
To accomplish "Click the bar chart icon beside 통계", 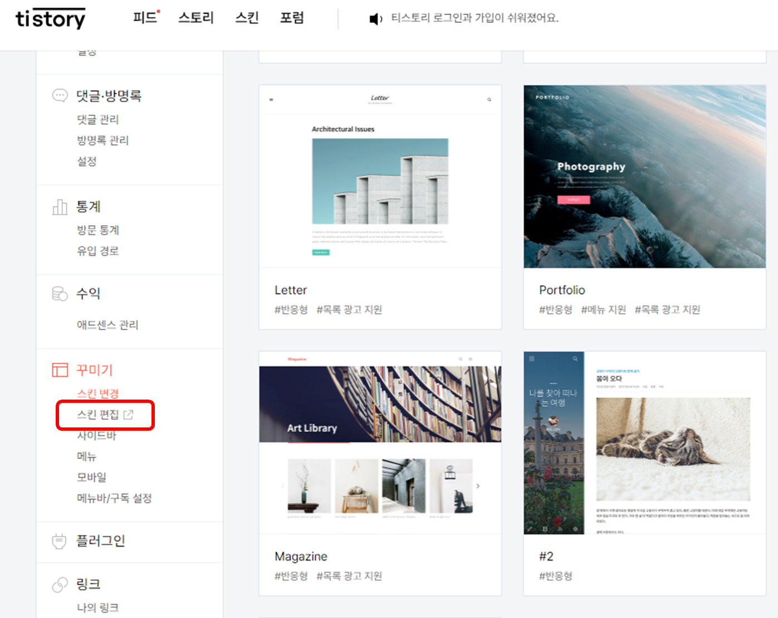I will click(x=60, y=207).
